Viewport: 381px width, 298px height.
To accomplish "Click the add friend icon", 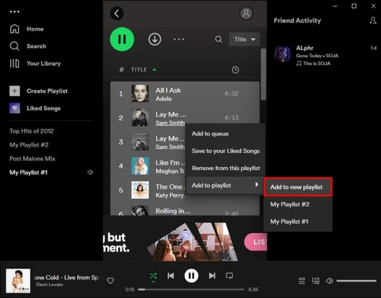I will tap(373, 20).
